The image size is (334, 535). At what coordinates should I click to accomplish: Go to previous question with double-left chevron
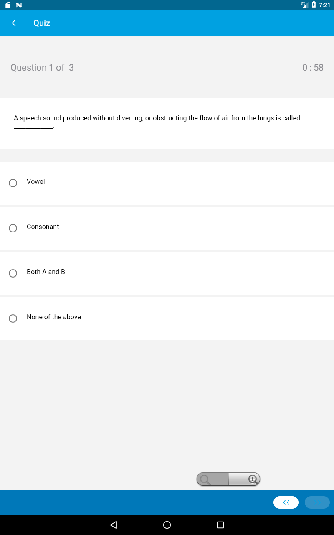(x=286, y=502)
